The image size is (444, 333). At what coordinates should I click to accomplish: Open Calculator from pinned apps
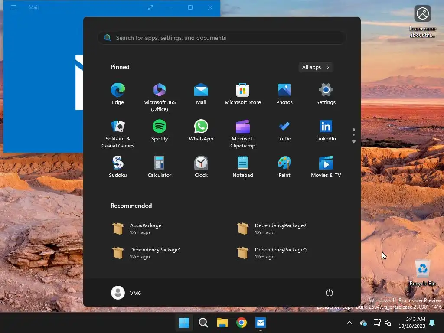point(160,167)
